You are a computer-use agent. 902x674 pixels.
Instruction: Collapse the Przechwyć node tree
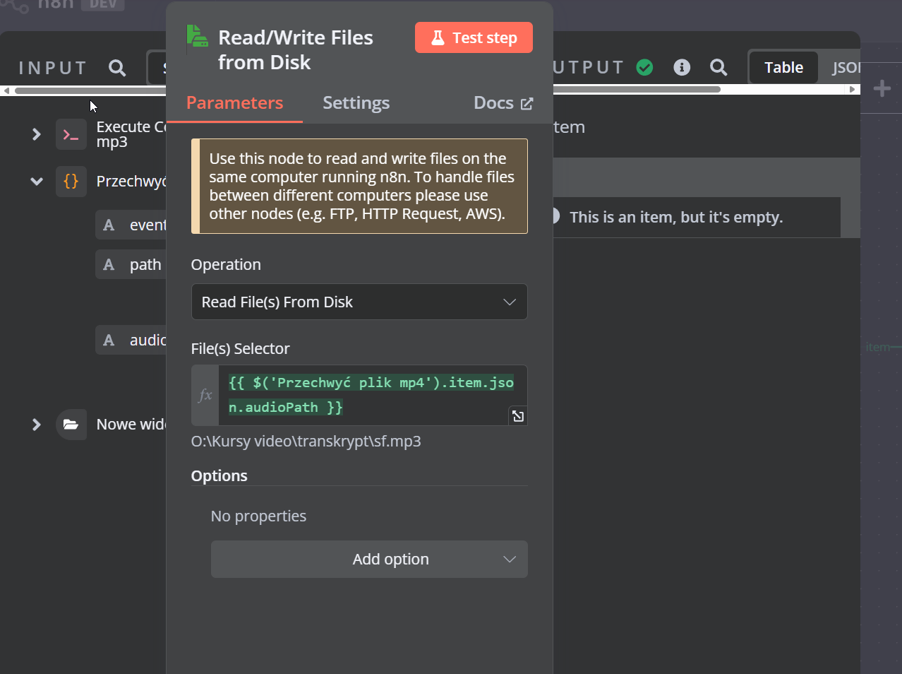(37, 182)
